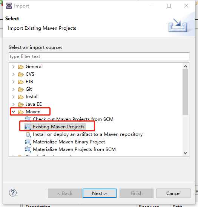Select the General folder icon
This screenshot has height=207, width=198.
point(21,67)
